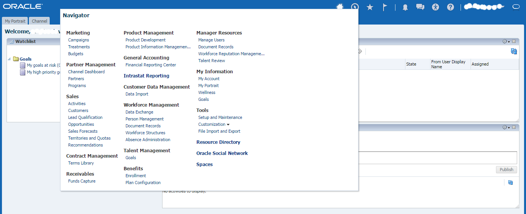This screenshot has height=214, width=526.
Task: Open the Help question mark icon
Action: click(451, 7)
